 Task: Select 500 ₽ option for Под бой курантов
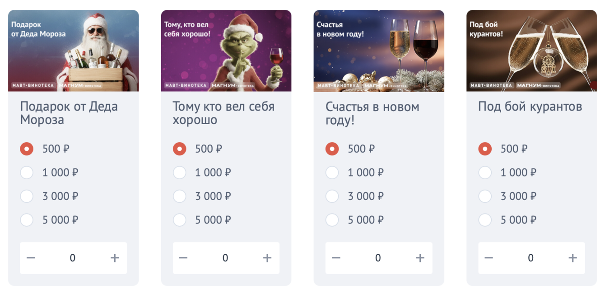click(485, 149)
